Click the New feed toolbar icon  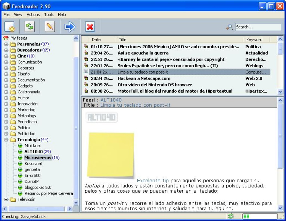10,27
